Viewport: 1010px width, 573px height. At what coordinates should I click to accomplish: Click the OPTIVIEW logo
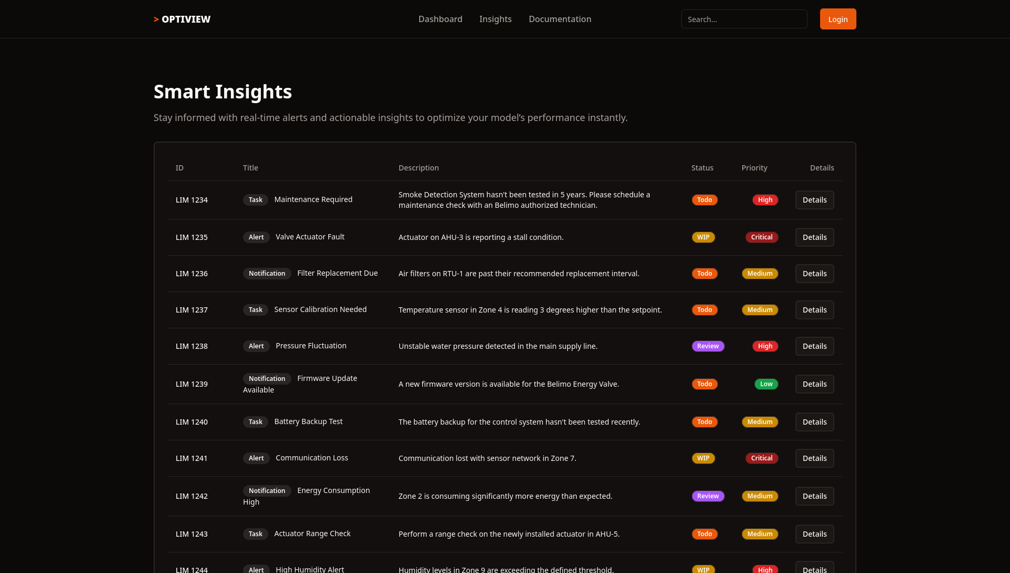(x=182, y=19)
